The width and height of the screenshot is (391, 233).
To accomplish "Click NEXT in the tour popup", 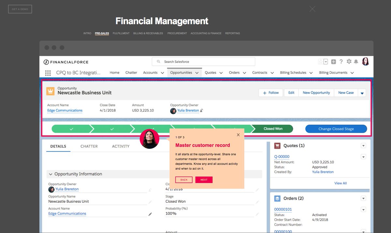I will [204, 180].
